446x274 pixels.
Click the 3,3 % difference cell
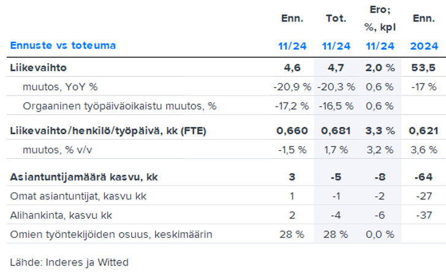click(x=380, y=131)
